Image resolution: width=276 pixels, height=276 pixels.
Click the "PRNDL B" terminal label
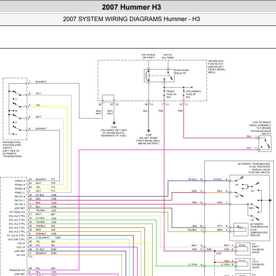20,189
